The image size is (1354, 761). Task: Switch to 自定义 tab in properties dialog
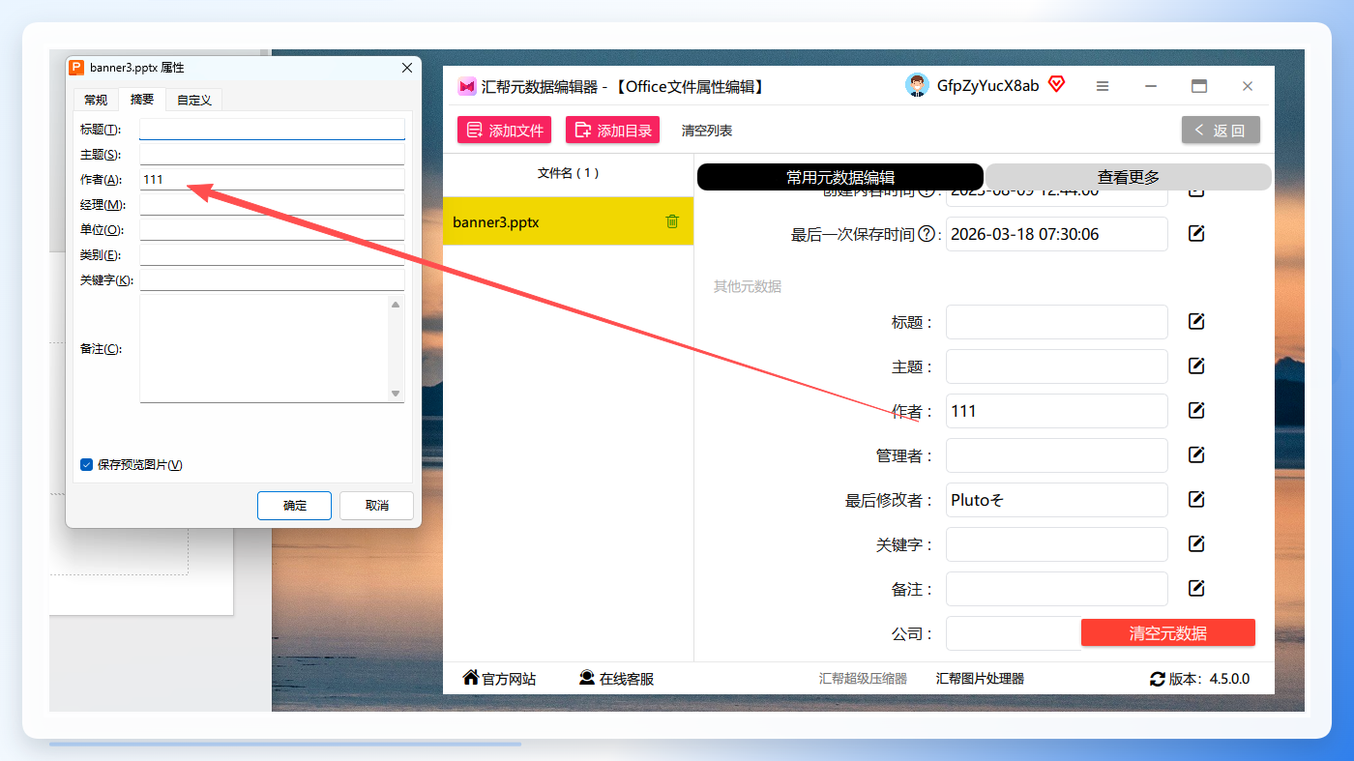coord(194,100)
